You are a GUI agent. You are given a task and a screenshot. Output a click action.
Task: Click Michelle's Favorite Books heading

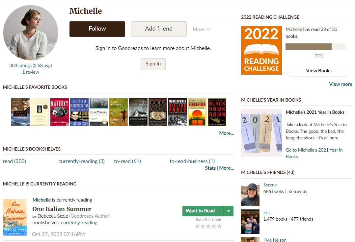click(35, 87)
